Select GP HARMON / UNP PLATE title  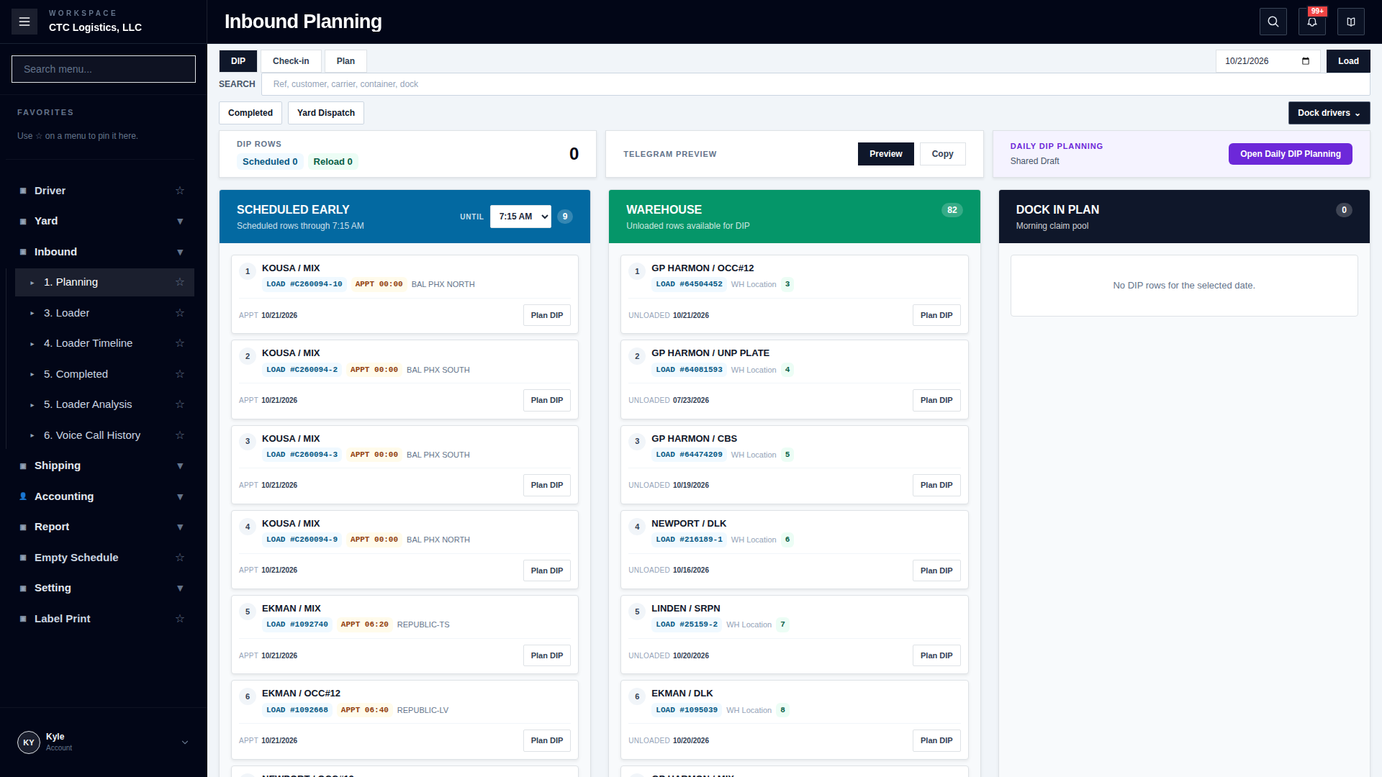(x=710, y=353)
